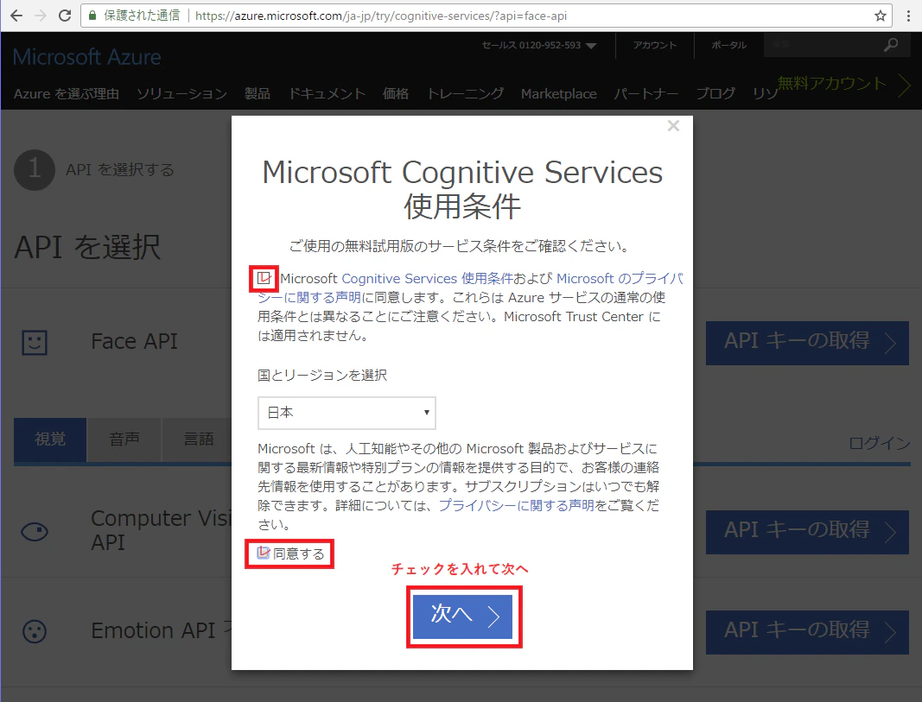The height and width of the screenshot is (702, 922).
Task: Bookmark this page with the star icon
Action: click(881, 16)
